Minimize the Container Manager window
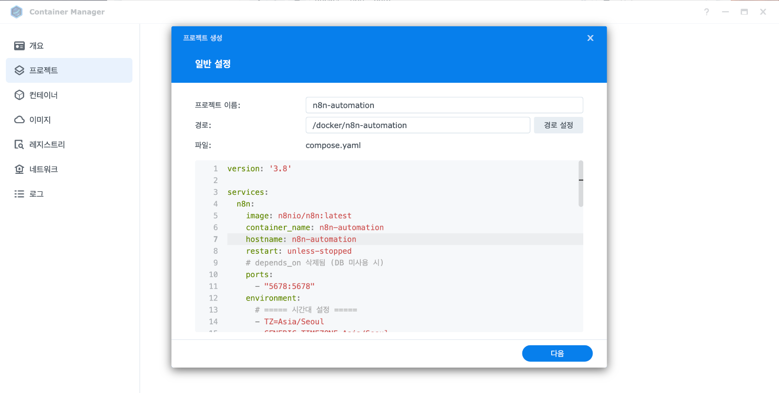 [725, 12]
